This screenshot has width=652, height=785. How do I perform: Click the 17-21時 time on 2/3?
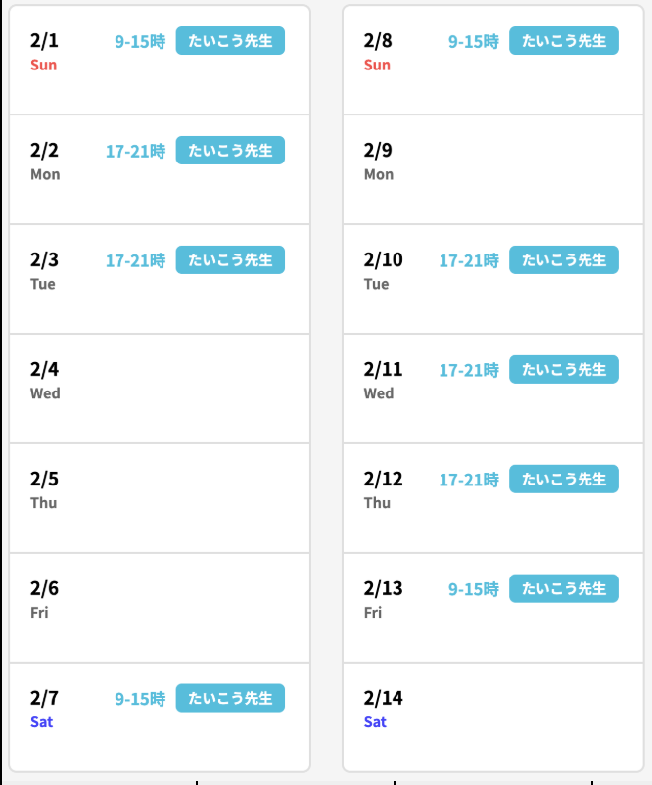coord(135,261)
